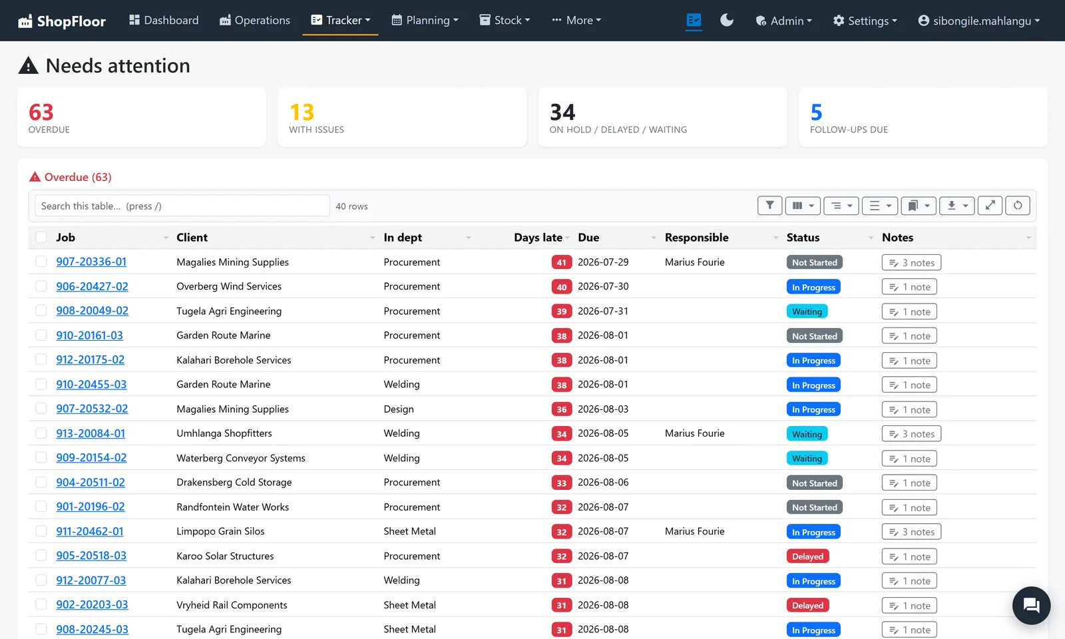Open the Tracker dropdown menu
1065x639 pixels.
coord(340,21)
